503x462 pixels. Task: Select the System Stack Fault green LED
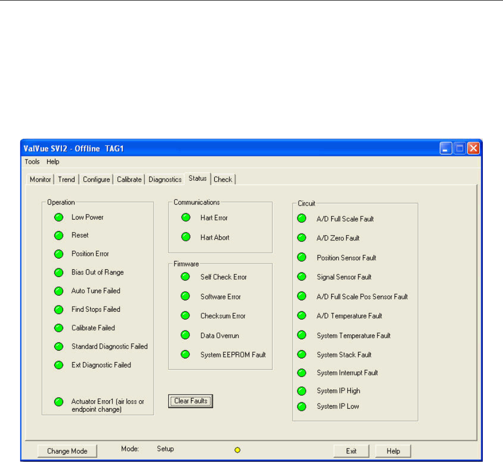pos(302,354)
